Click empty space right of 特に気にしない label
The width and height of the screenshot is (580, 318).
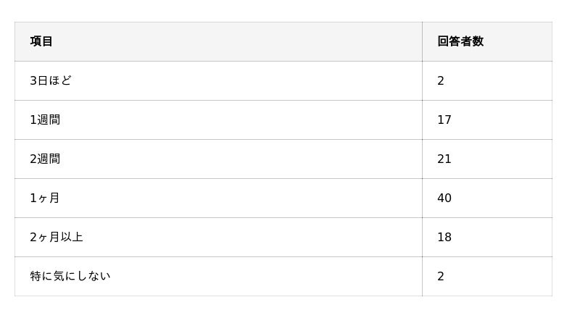[x=268, y=276]
